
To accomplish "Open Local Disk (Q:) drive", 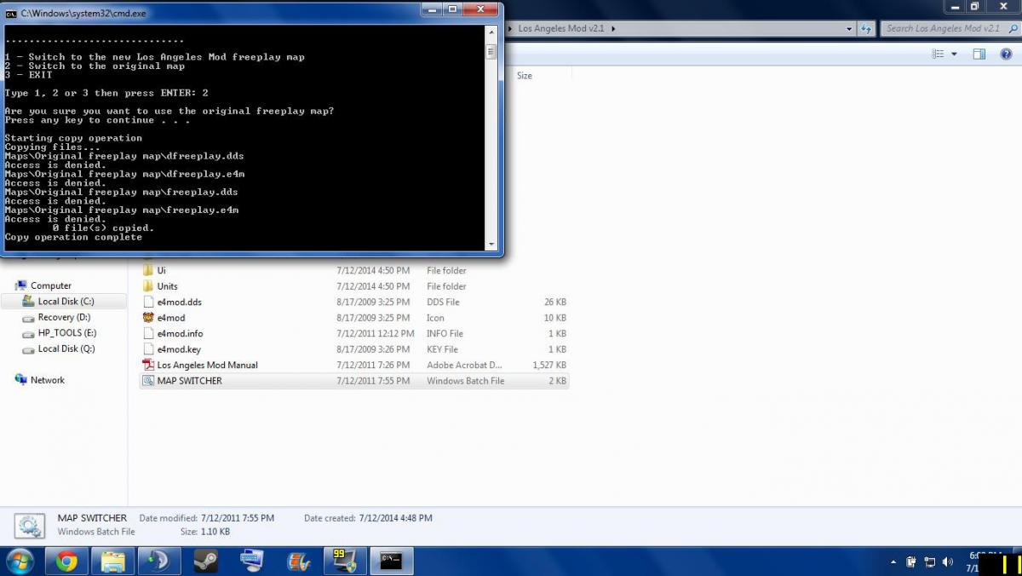I will point(66,348).
